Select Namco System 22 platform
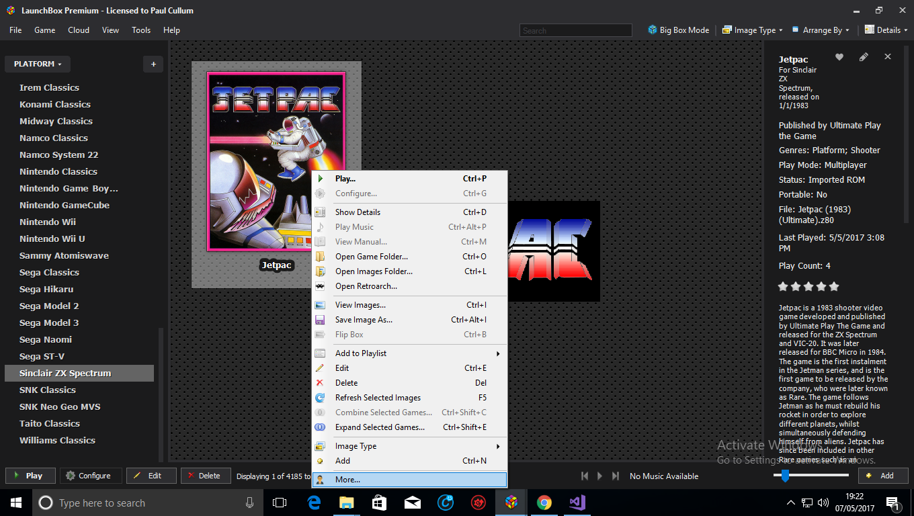This screenshot has height=516, width=914. coord(59,155)
